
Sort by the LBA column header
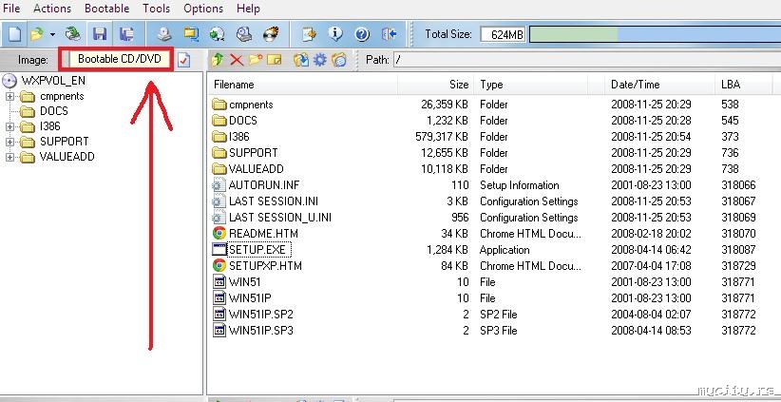tap(743, 85)
